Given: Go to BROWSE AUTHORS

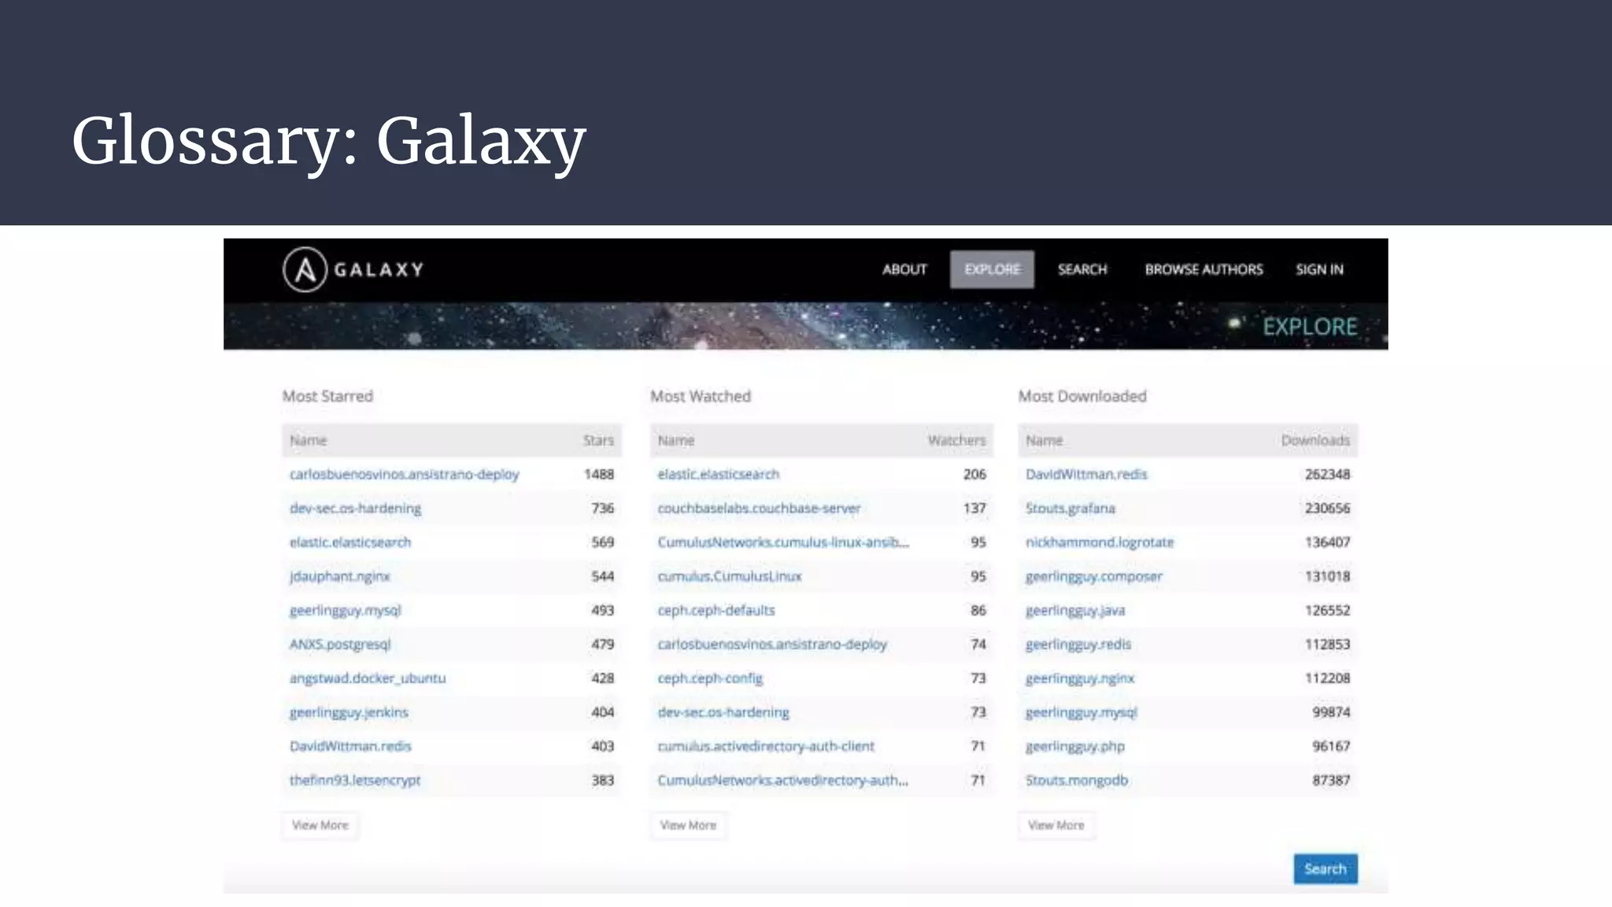Looking at the screenshot, I should tap(1203, 269).
